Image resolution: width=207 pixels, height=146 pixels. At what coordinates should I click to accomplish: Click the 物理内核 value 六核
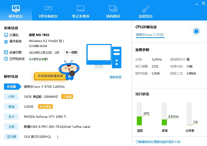point(190,66)
